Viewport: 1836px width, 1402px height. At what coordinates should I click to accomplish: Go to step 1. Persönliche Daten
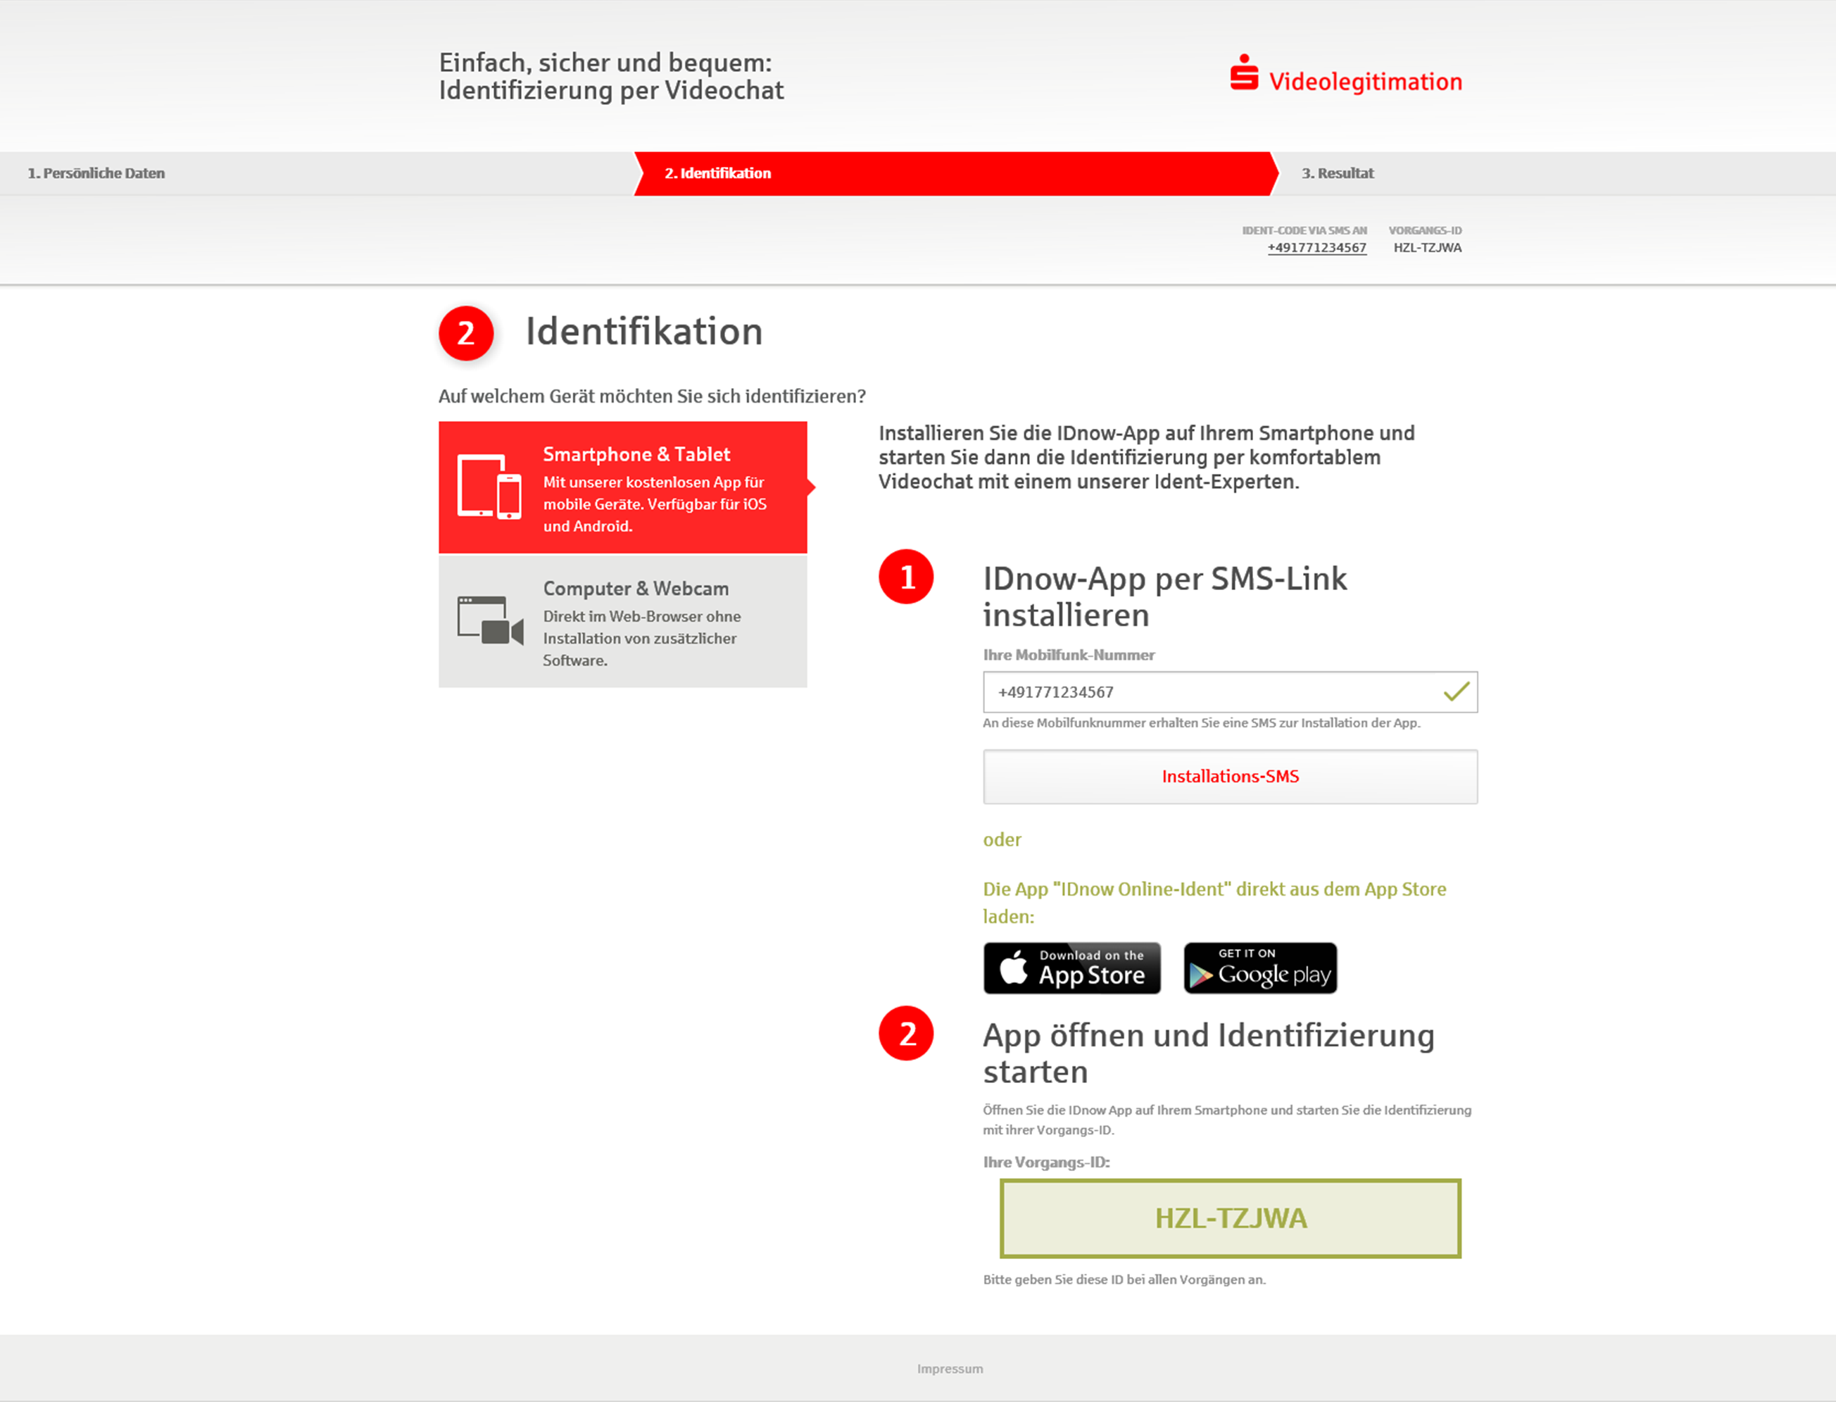click(x=96, y=174)
